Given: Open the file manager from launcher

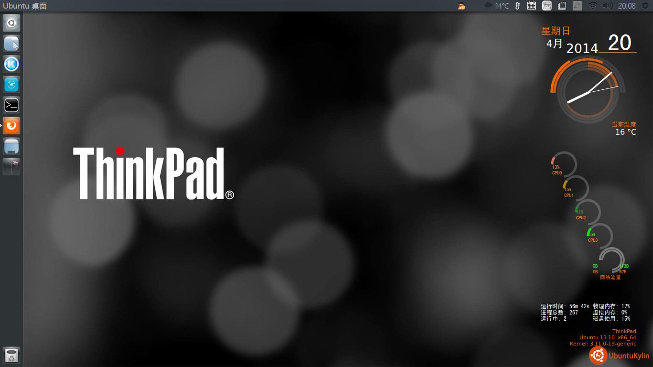Looking at the screenshot, I should coord(11,43).
